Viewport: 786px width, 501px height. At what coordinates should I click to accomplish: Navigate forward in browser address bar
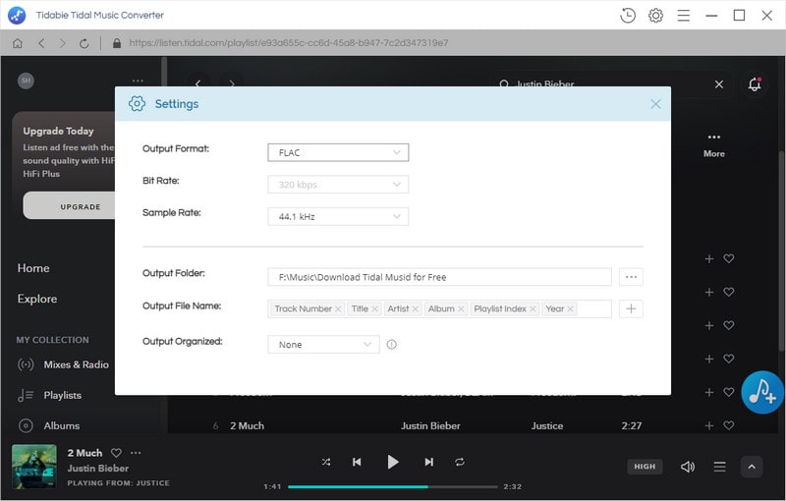click(x=62, y=43)
